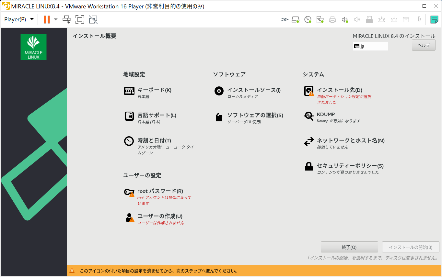Open the installation source (インストールソース) disc icon

(x=219, y=91)
